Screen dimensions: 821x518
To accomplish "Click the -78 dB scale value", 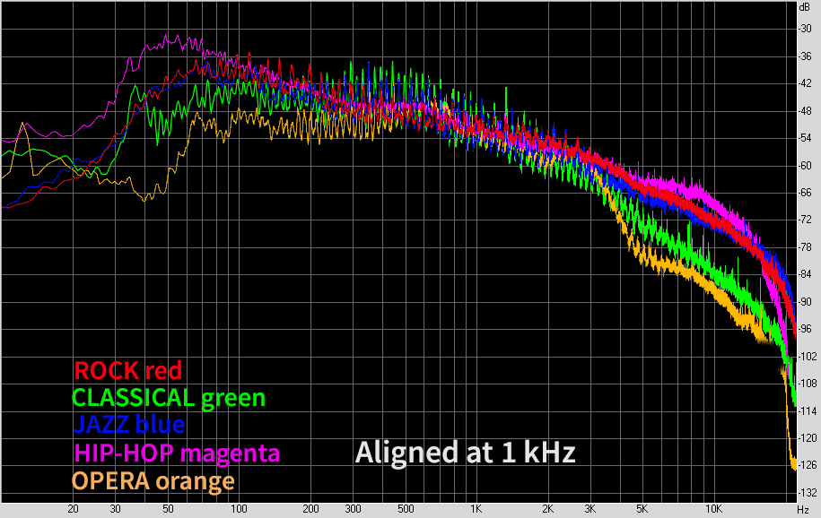I will coord(805,247).
